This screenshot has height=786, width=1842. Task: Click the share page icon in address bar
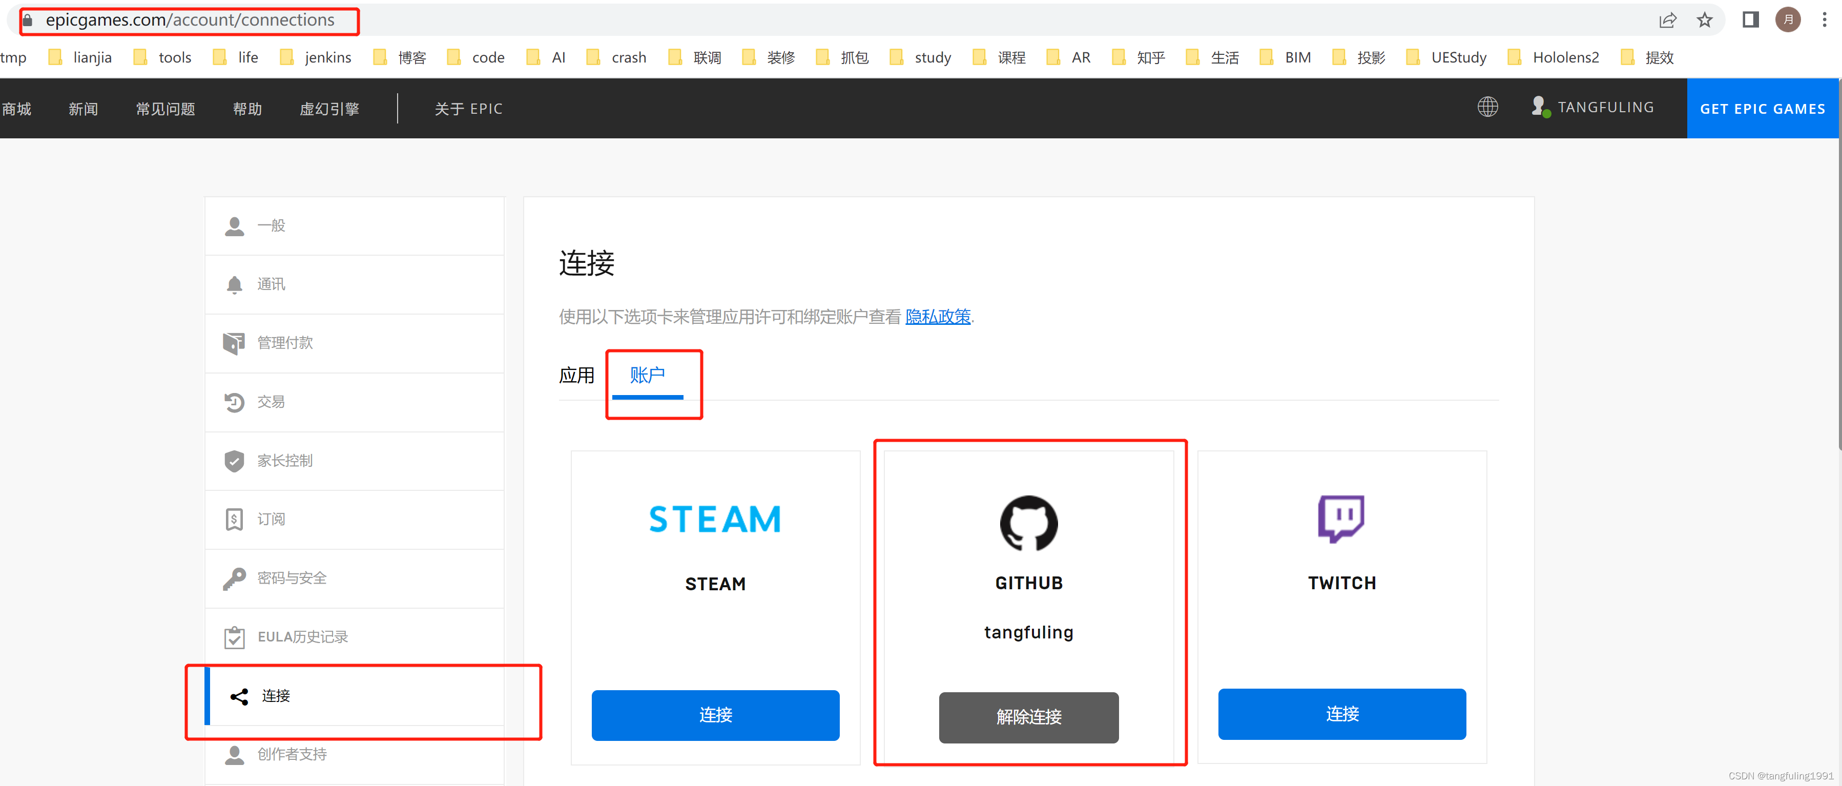pos(1667,20)
